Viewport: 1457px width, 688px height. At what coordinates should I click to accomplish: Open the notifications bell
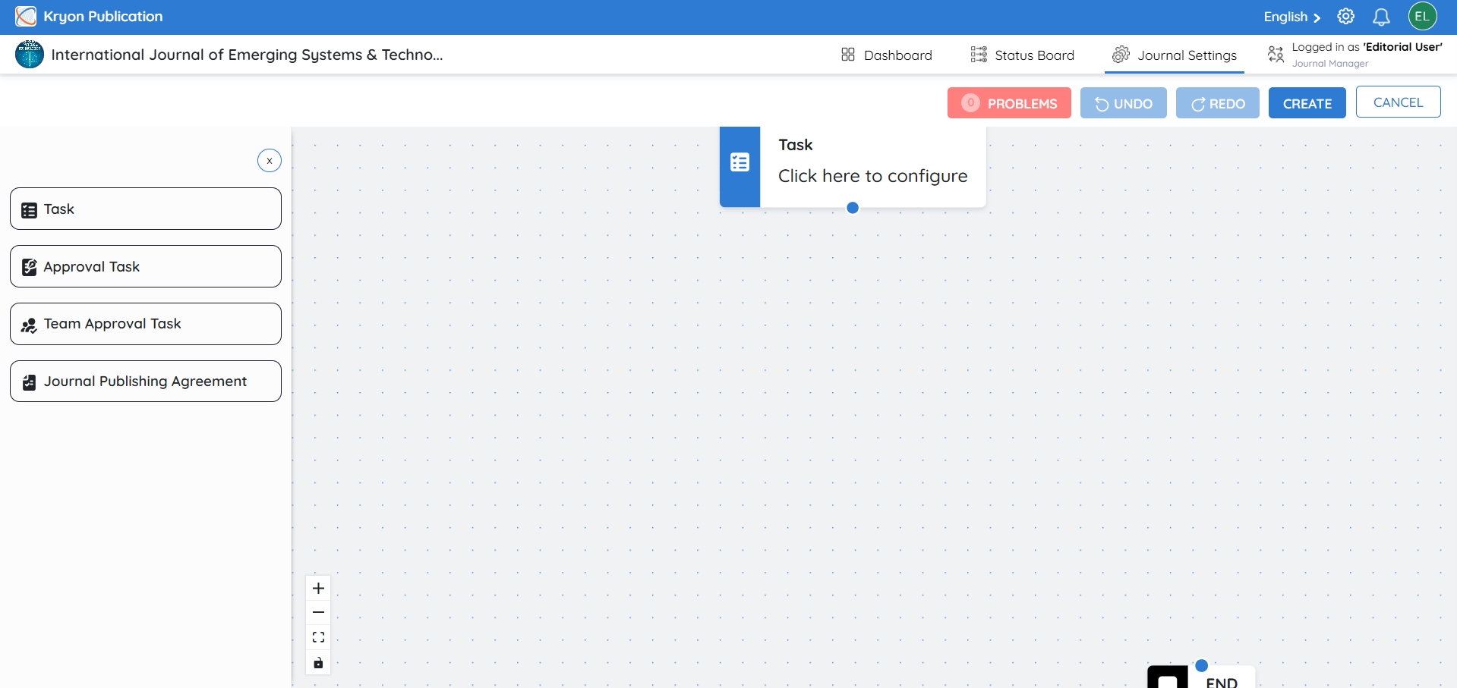pyautogui.click(x=1381, y=17)
